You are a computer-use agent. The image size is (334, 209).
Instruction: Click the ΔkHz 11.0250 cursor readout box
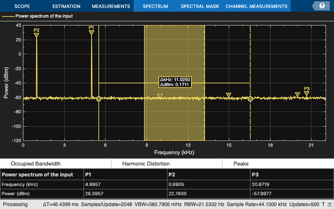pos(175,82)
